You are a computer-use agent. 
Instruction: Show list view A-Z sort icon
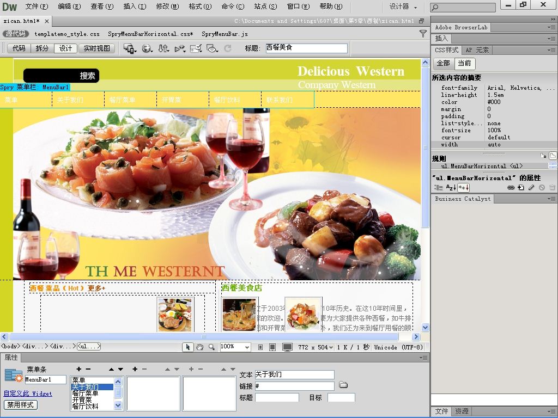(x=451, y=187)
